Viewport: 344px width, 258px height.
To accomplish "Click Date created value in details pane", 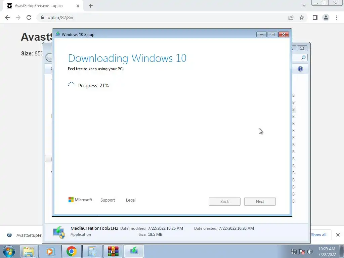I will click(236, 228).
